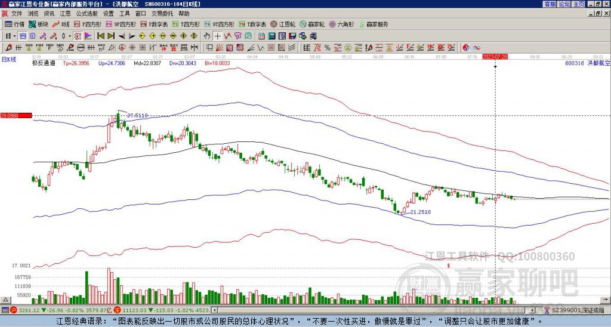The image size is (611, 327).
Task: Click the black right-arrow scroll icon
Action: click(x=132, y=36)
